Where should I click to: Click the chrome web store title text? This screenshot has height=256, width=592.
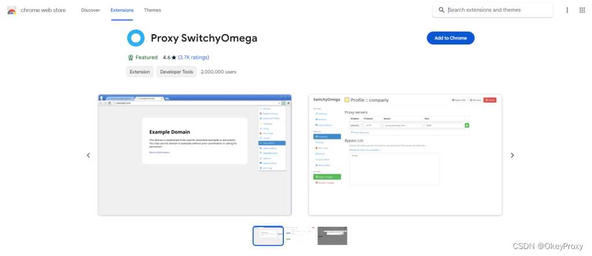(x=43, y=10)
